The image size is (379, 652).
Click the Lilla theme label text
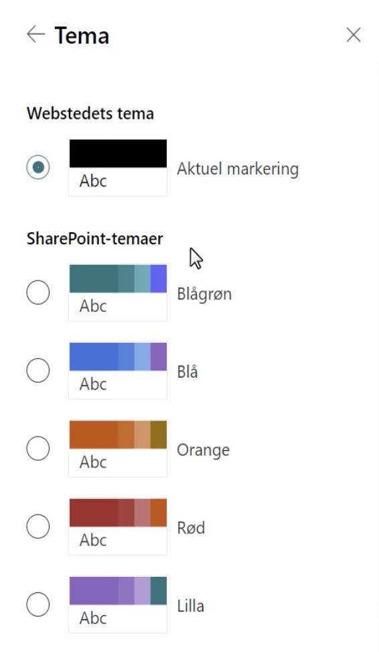[191, 606]
